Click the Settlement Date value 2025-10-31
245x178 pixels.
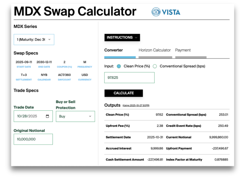coord(155,137)
